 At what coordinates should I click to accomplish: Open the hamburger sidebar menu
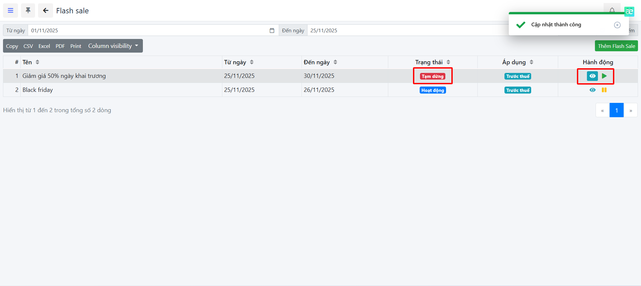pos(11,11)
